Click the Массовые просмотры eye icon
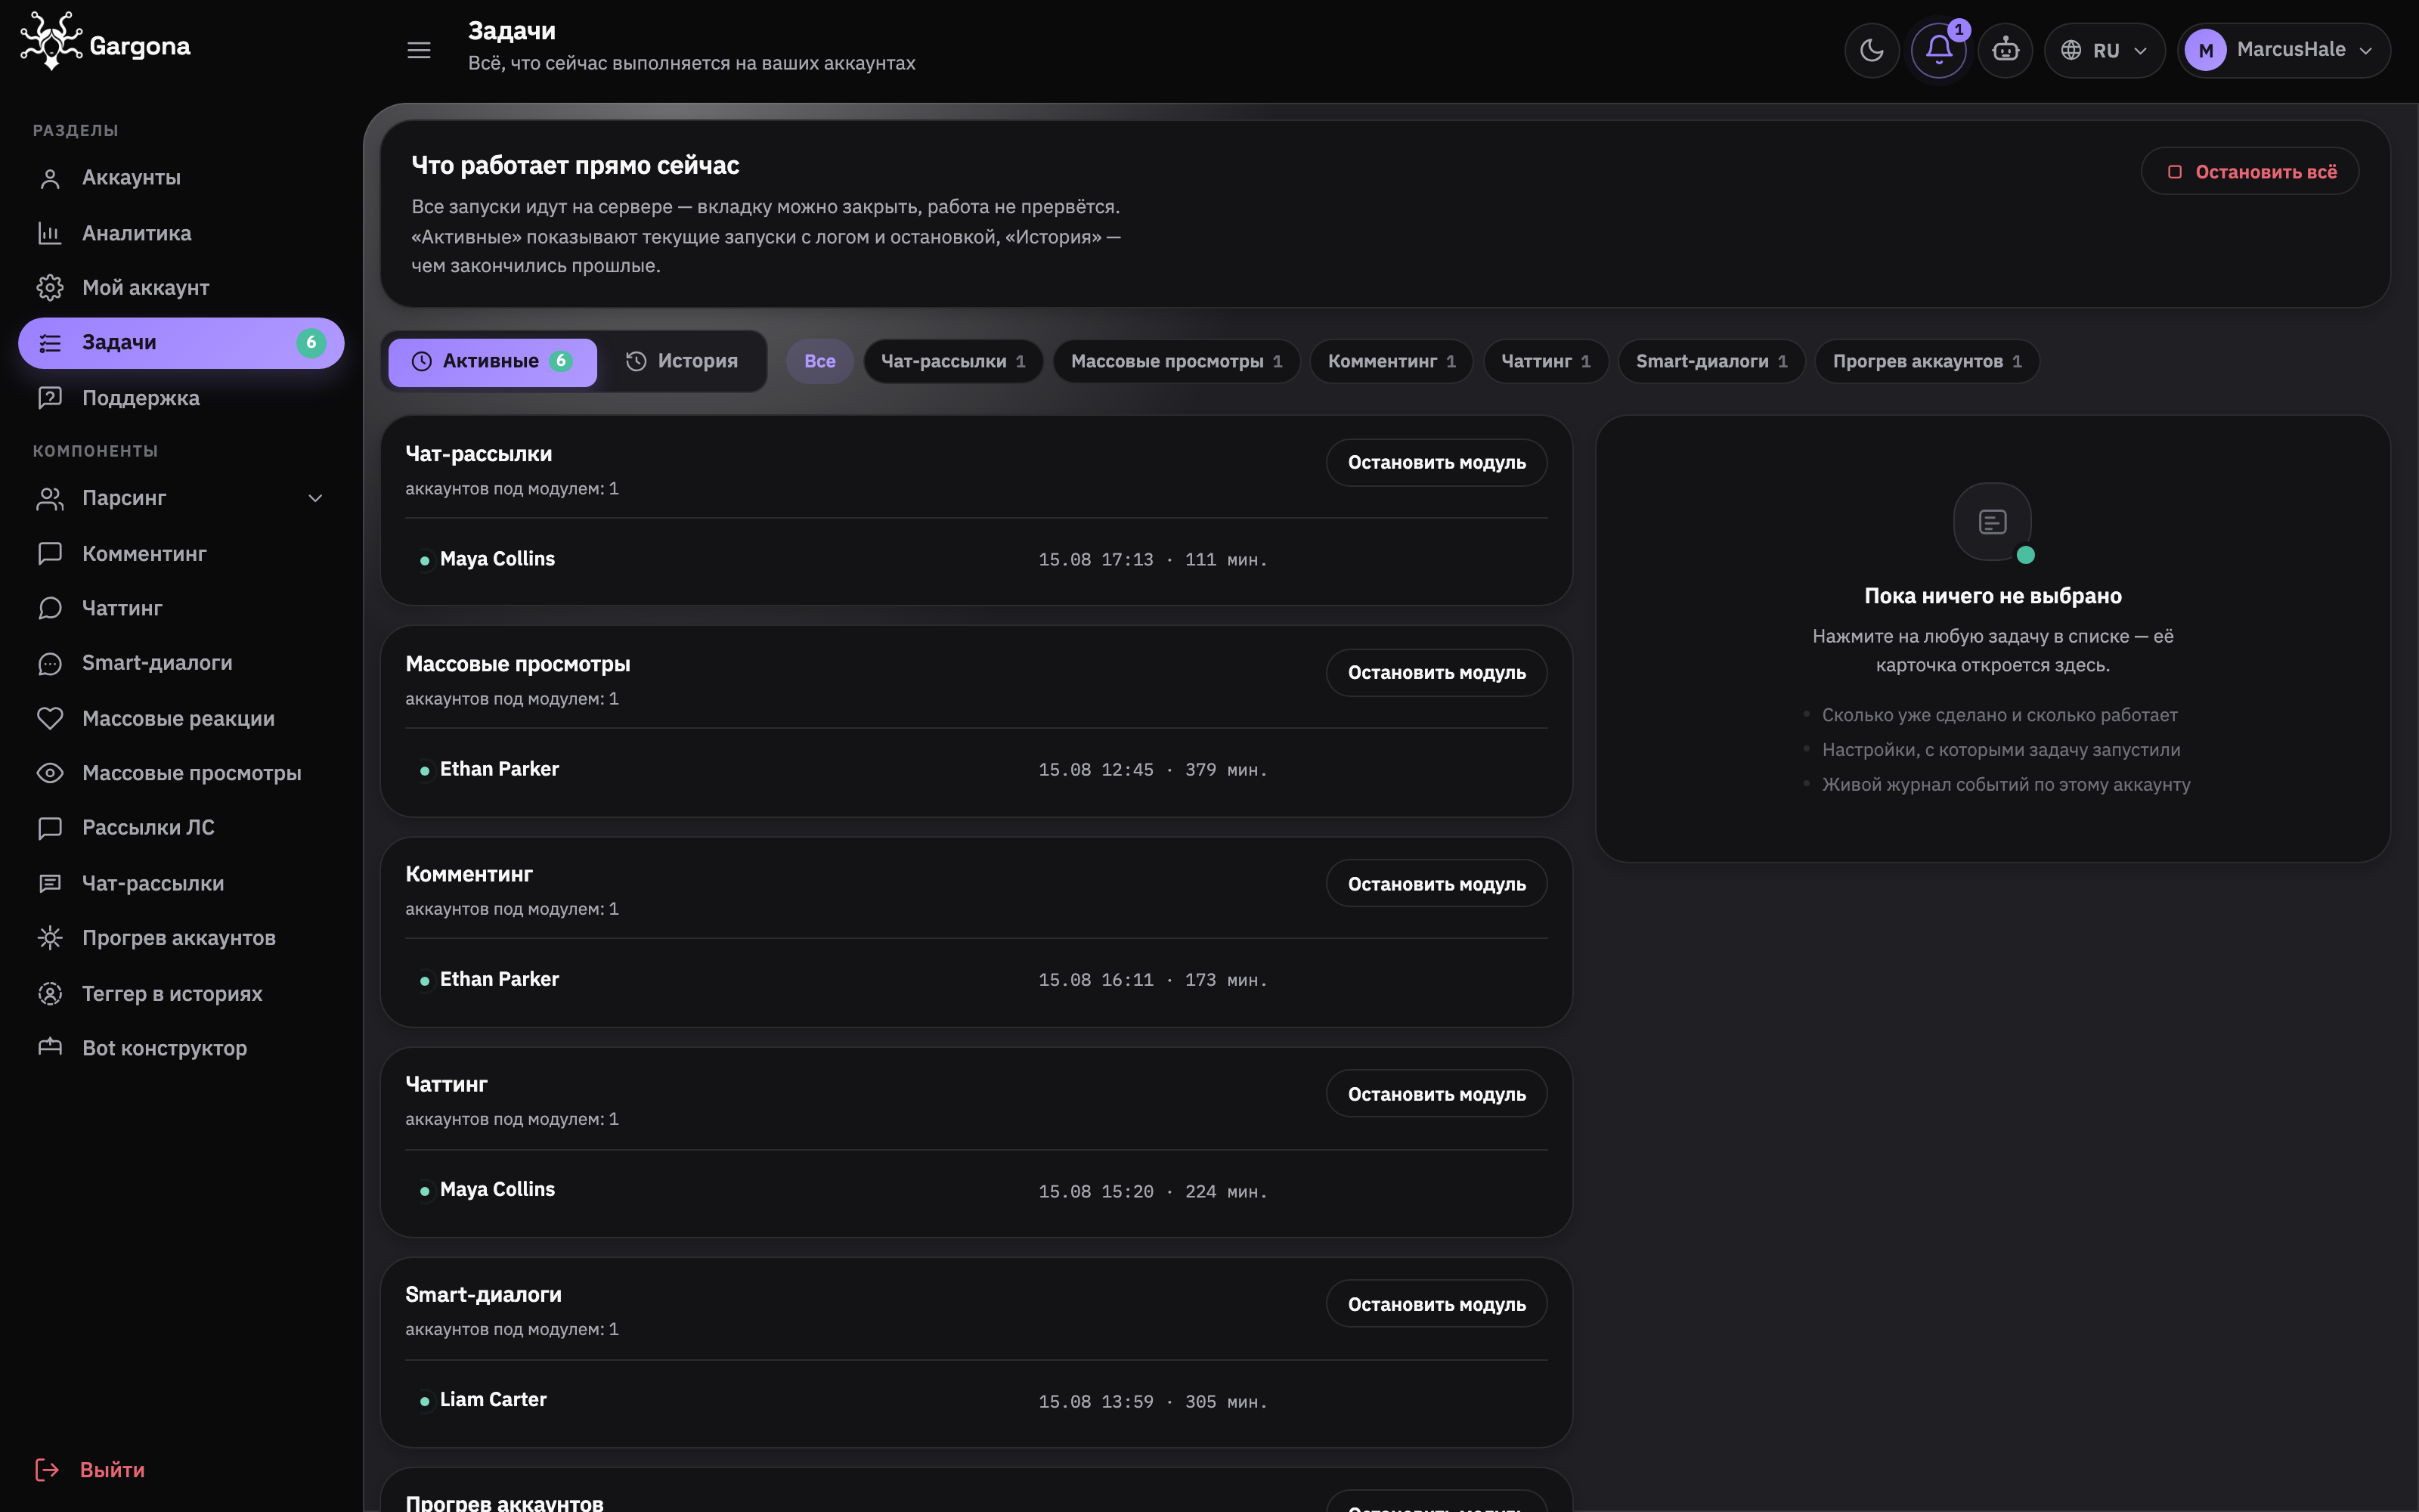 coord(50,773)
